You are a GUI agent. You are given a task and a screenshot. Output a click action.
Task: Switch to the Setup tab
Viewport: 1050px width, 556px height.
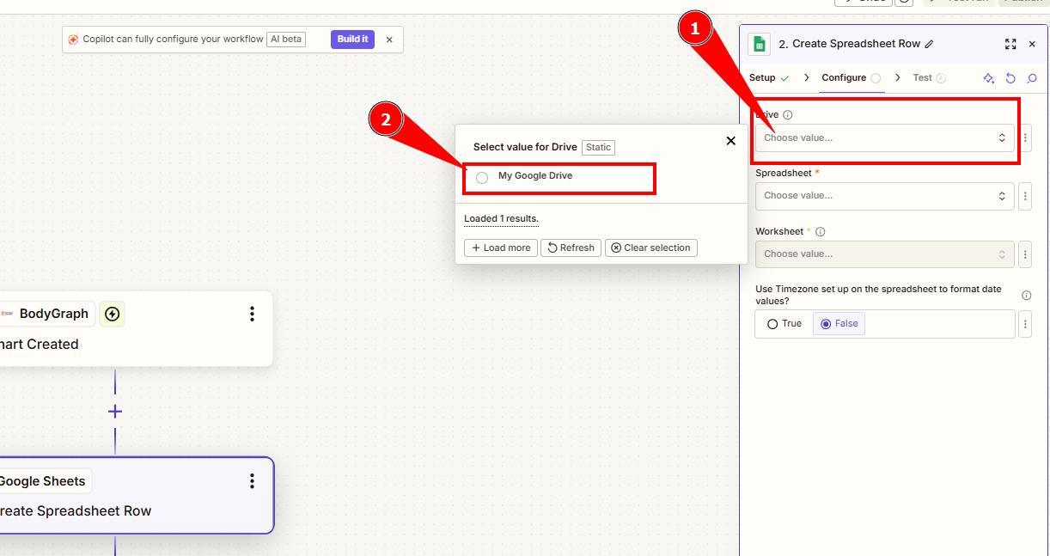point(762,78)
